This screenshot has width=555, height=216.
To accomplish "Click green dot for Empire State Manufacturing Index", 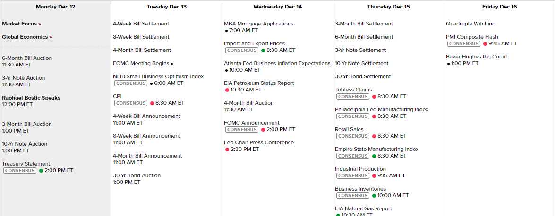I will click(x=374, y=156).
